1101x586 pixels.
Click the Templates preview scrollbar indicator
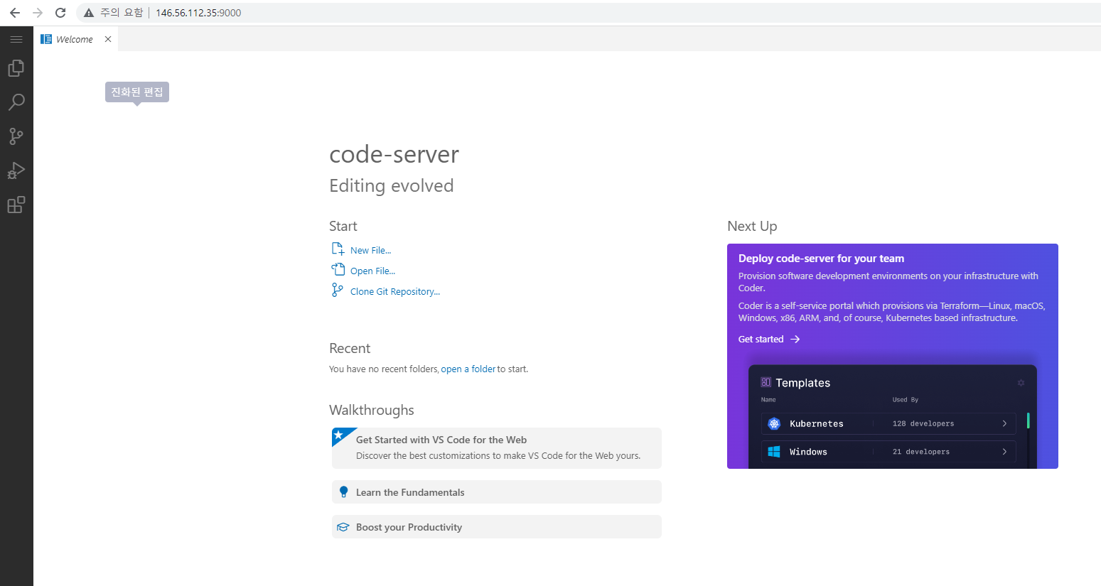click(x=1029, y=420)
